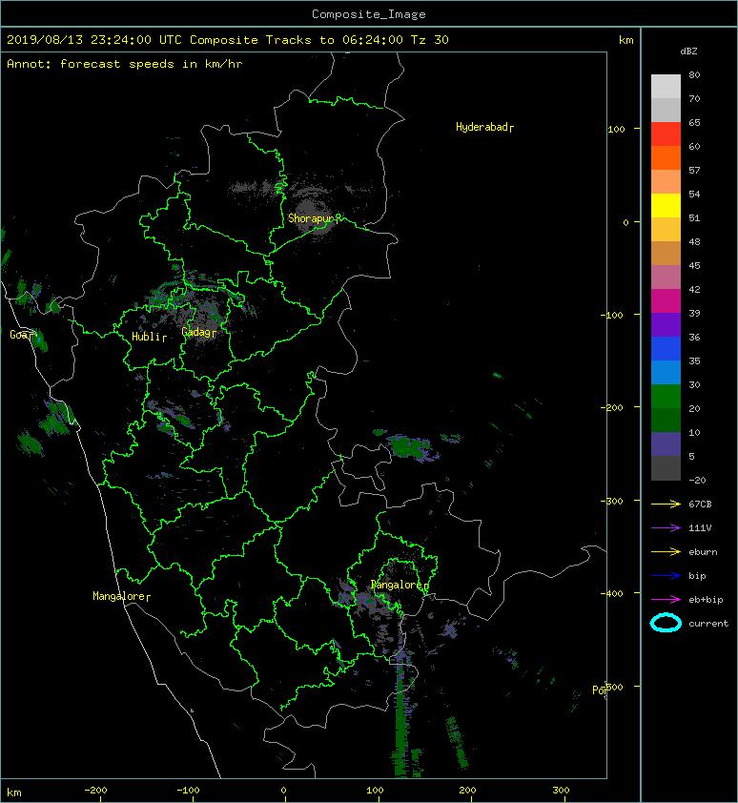
Task: Click the '67CB' legend label
Action: tap(700, 504)
